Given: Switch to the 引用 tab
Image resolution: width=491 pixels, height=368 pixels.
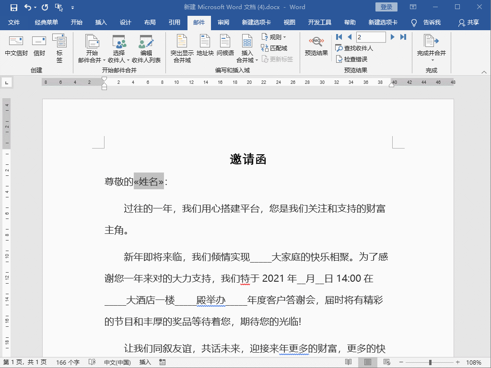Looking at the screenshot, I should point(174,22).
